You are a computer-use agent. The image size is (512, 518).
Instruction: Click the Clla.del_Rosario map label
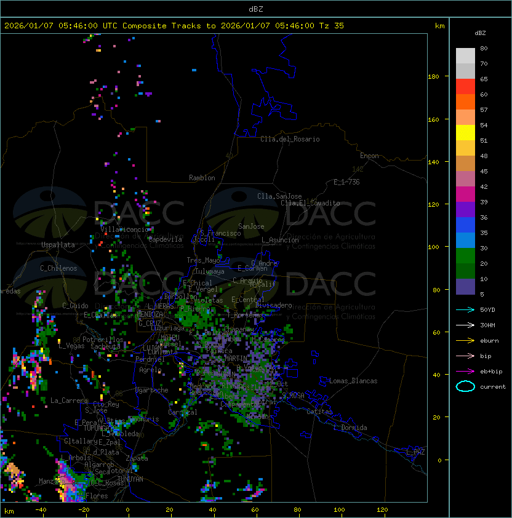pos(290,139)
